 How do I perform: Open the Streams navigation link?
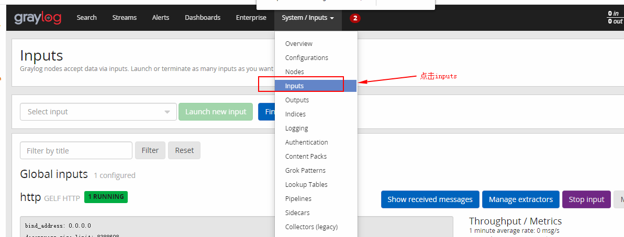point(125,18)
